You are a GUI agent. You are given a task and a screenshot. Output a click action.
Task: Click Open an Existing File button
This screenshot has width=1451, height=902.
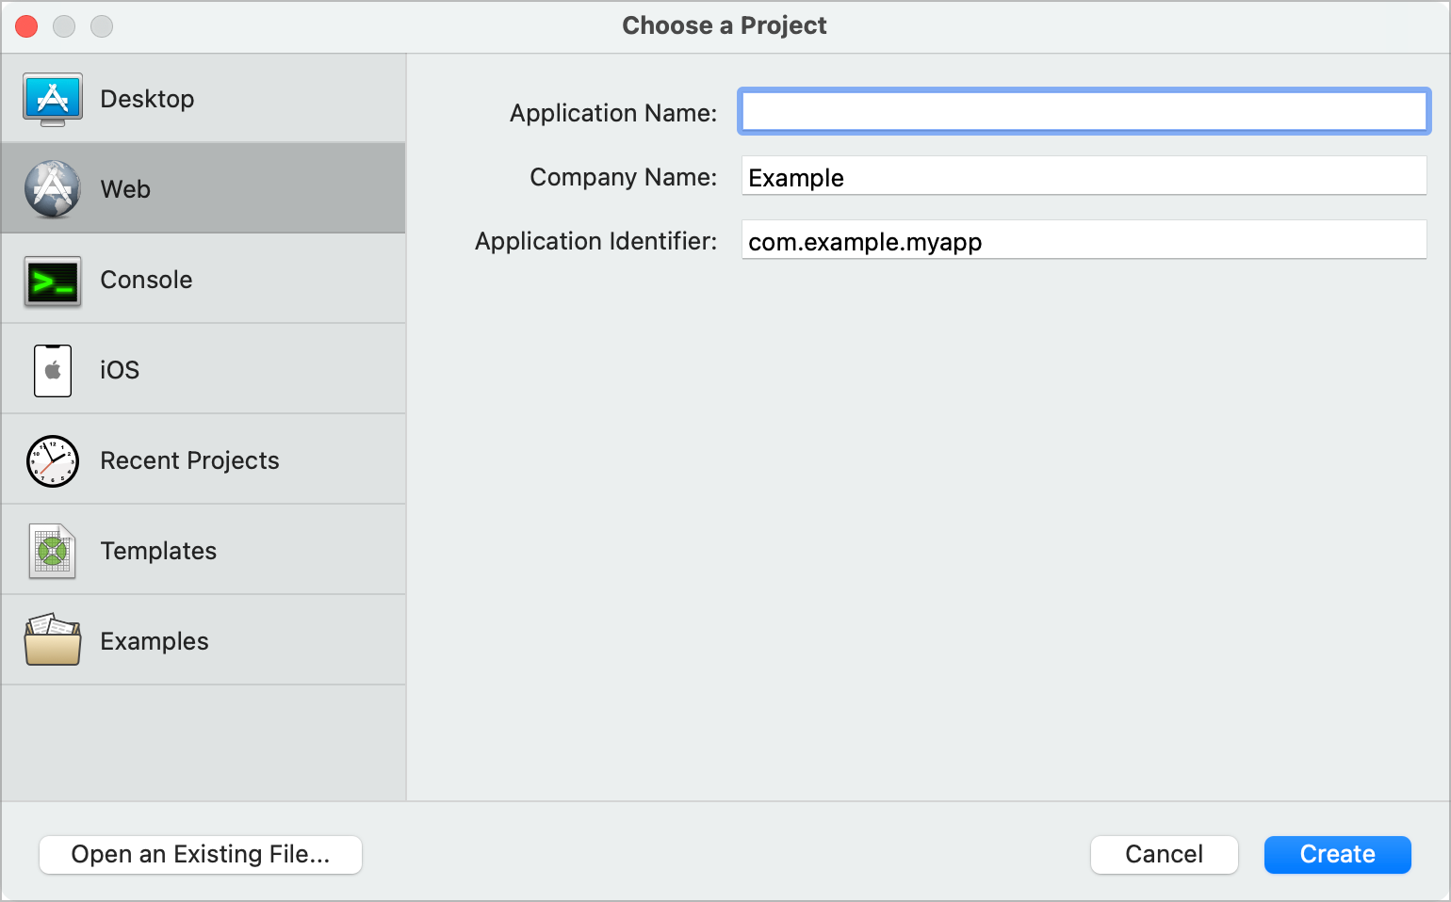tap(201, 854)
